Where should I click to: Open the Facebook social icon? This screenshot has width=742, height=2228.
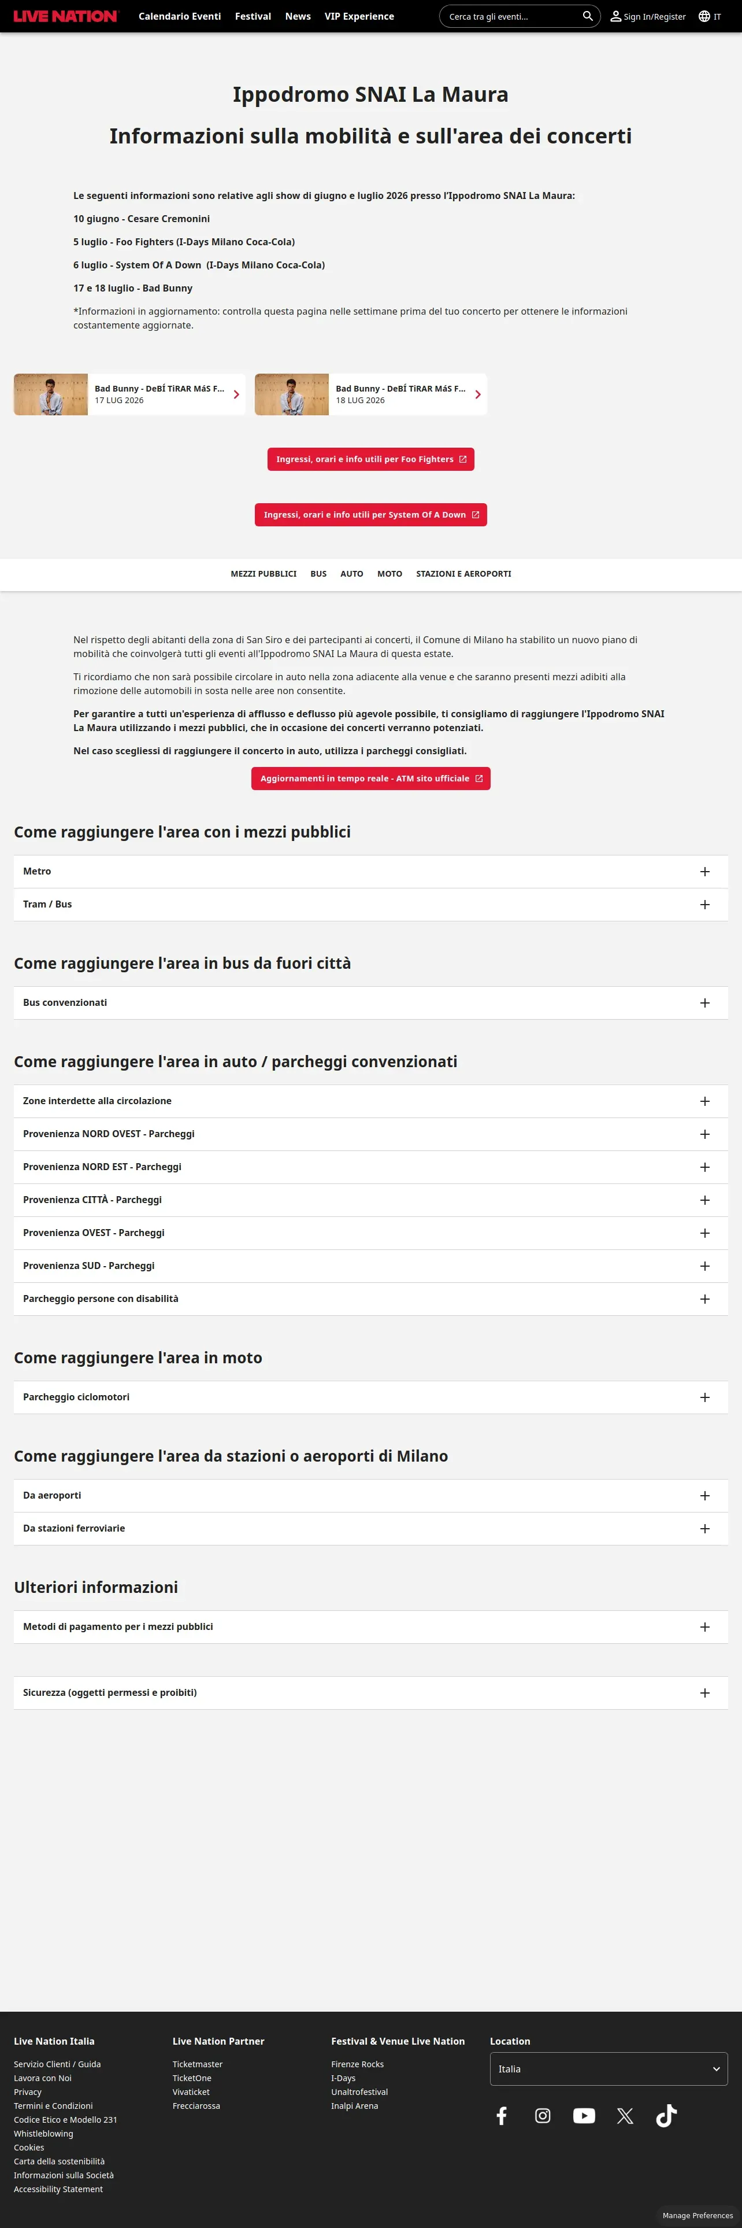pyautogui.click(x=502, y=2116)
